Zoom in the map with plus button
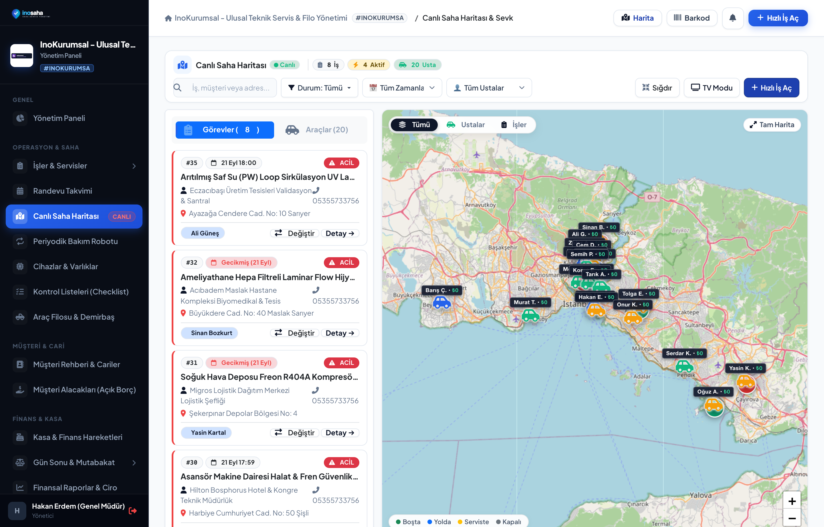Image resolution: width=824 pixels, height=527 pixels. [791, 501]
